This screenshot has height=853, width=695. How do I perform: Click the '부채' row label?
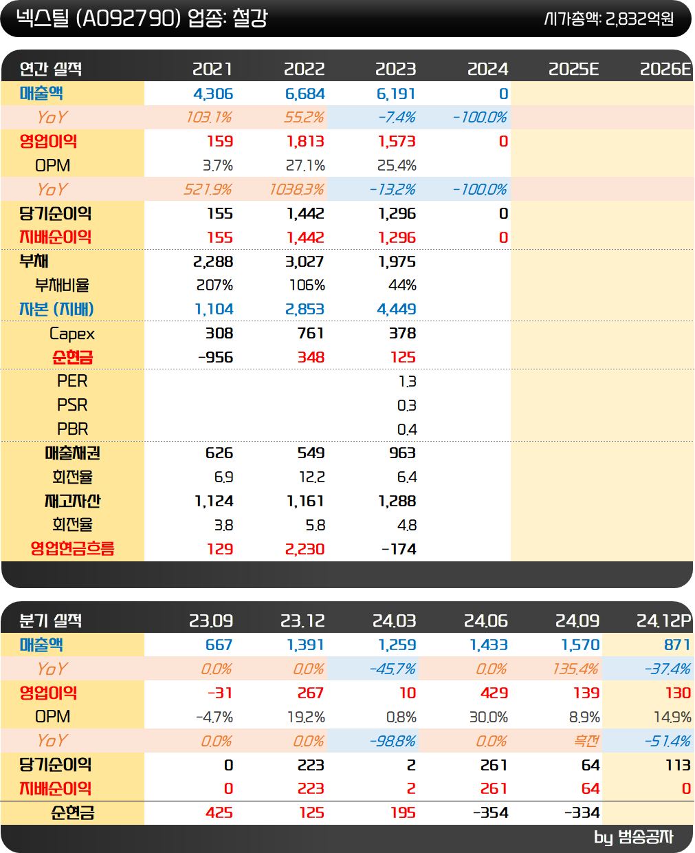coord(34,261)
